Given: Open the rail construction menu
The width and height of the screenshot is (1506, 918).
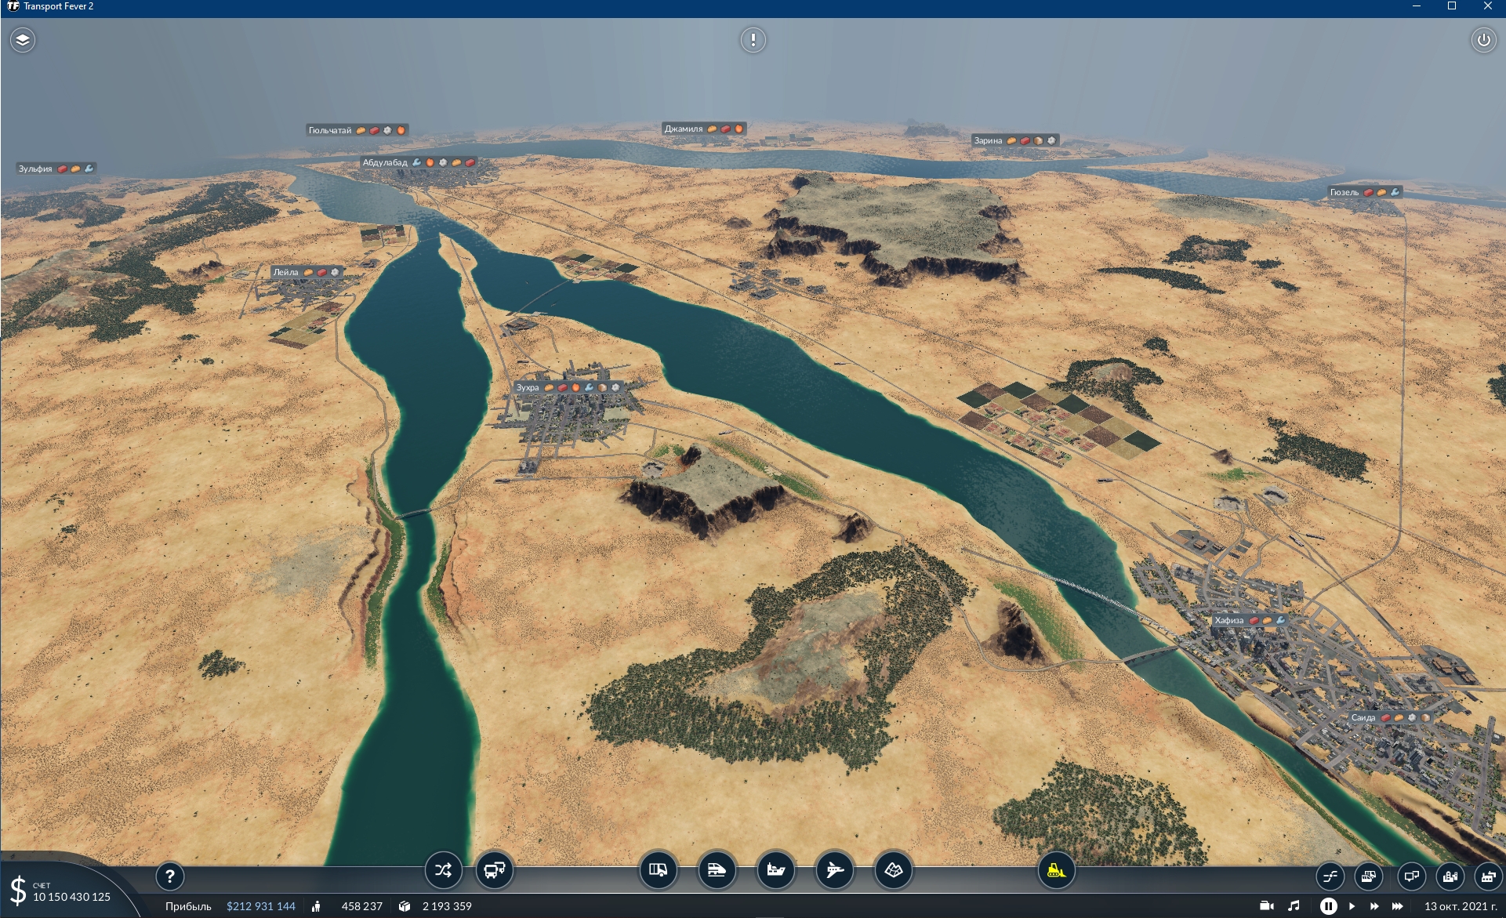Looking at the screenshot, I should [717, 870].
